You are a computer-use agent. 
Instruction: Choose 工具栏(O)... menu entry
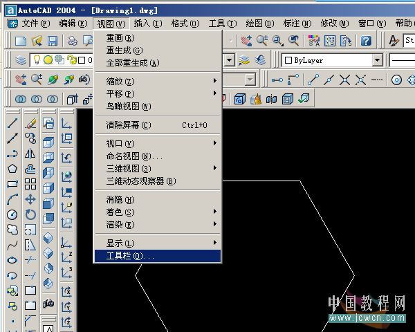coord(158,256)
